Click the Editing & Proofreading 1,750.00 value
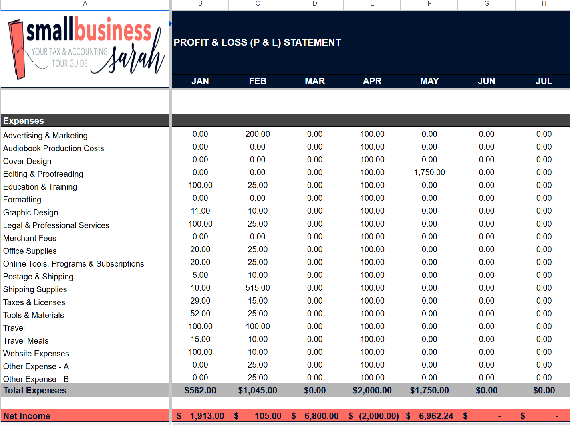 tap(429, 172)
